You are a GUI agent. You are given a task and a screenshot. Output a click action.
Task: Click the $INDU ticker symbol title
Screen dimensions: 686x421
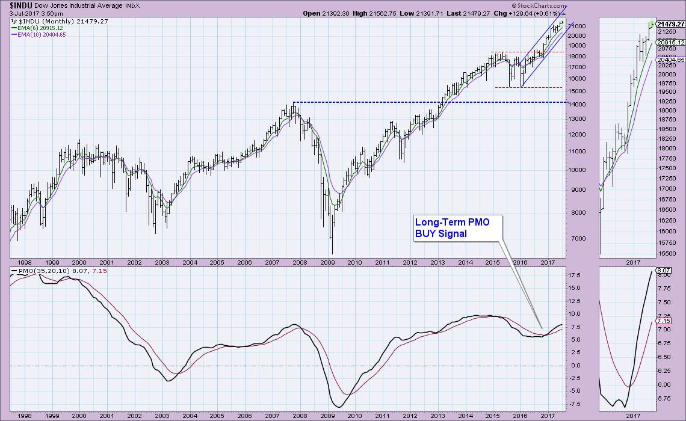point(21,5)
